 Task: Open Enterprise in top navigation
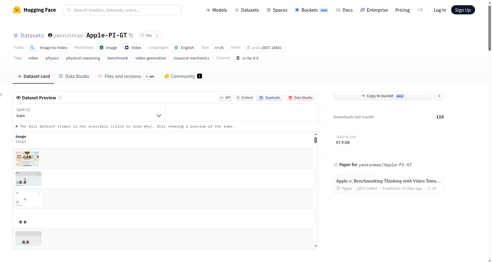click(374, 10)
